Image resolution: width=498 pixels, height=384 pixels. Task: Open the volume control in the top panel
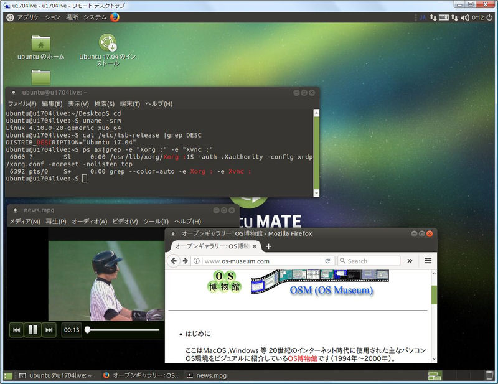tap(464, 17)
